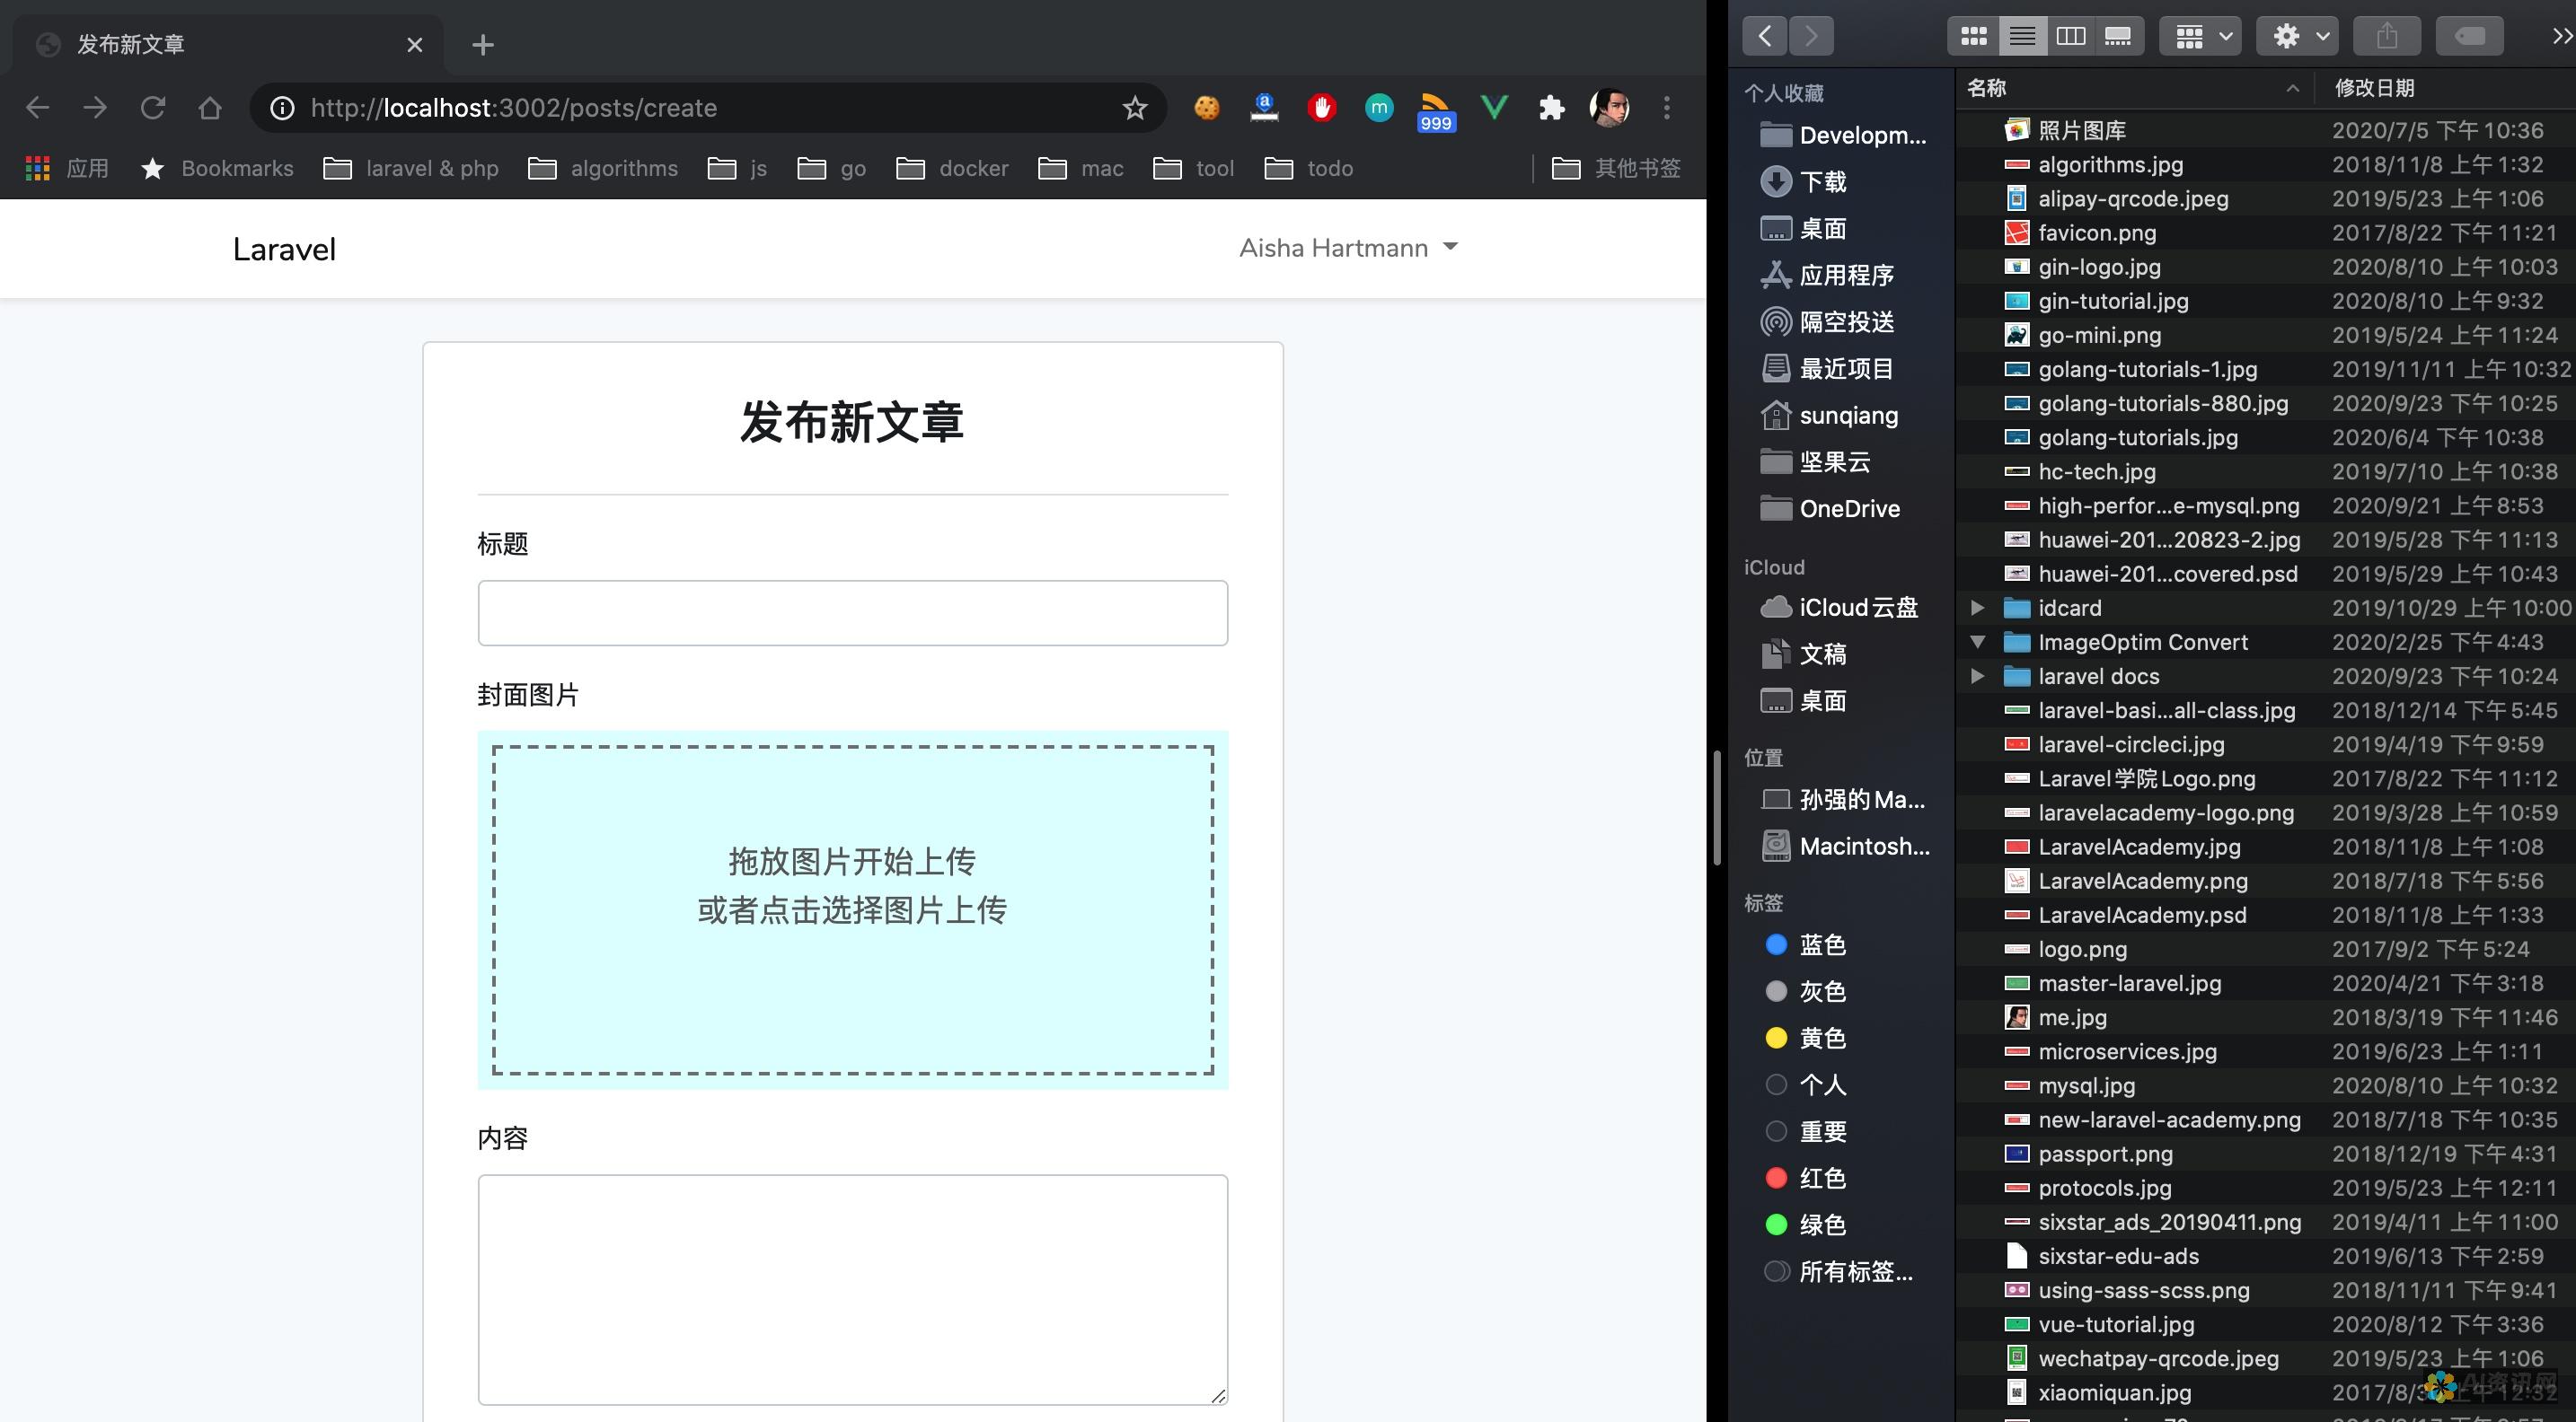
Task: Click the Applications folder icon
Action: pyautogui.click(x=1776, y=275)
